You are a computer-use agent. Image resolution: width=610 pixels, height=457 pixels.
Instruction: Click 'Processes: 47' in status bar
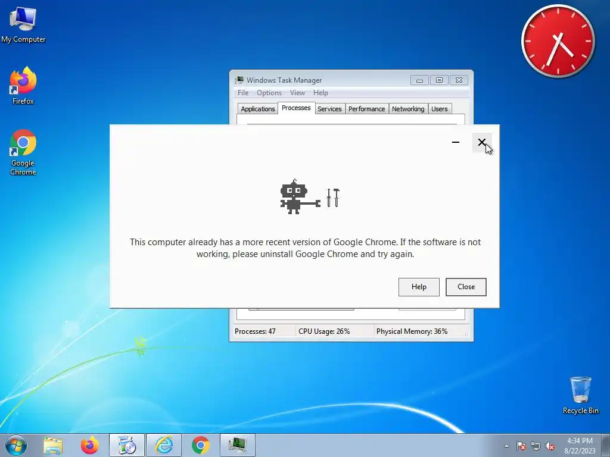point(255,331)
